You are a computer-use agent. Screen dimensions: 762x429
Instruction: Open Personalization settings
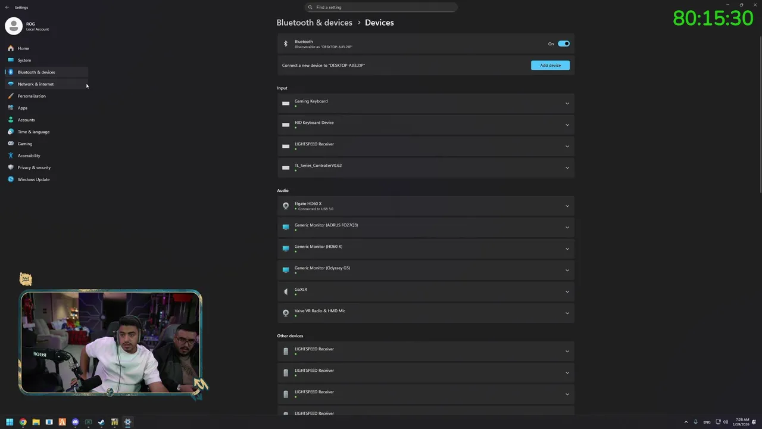point(46,96)
